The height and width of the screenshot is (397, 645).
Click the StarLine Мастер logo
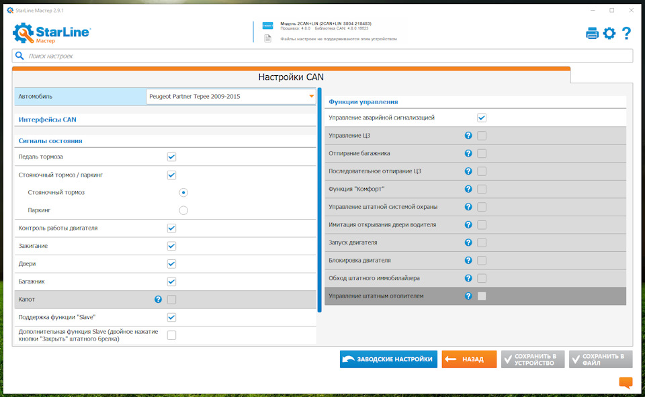pyautogui.click(x=52, y=33)
